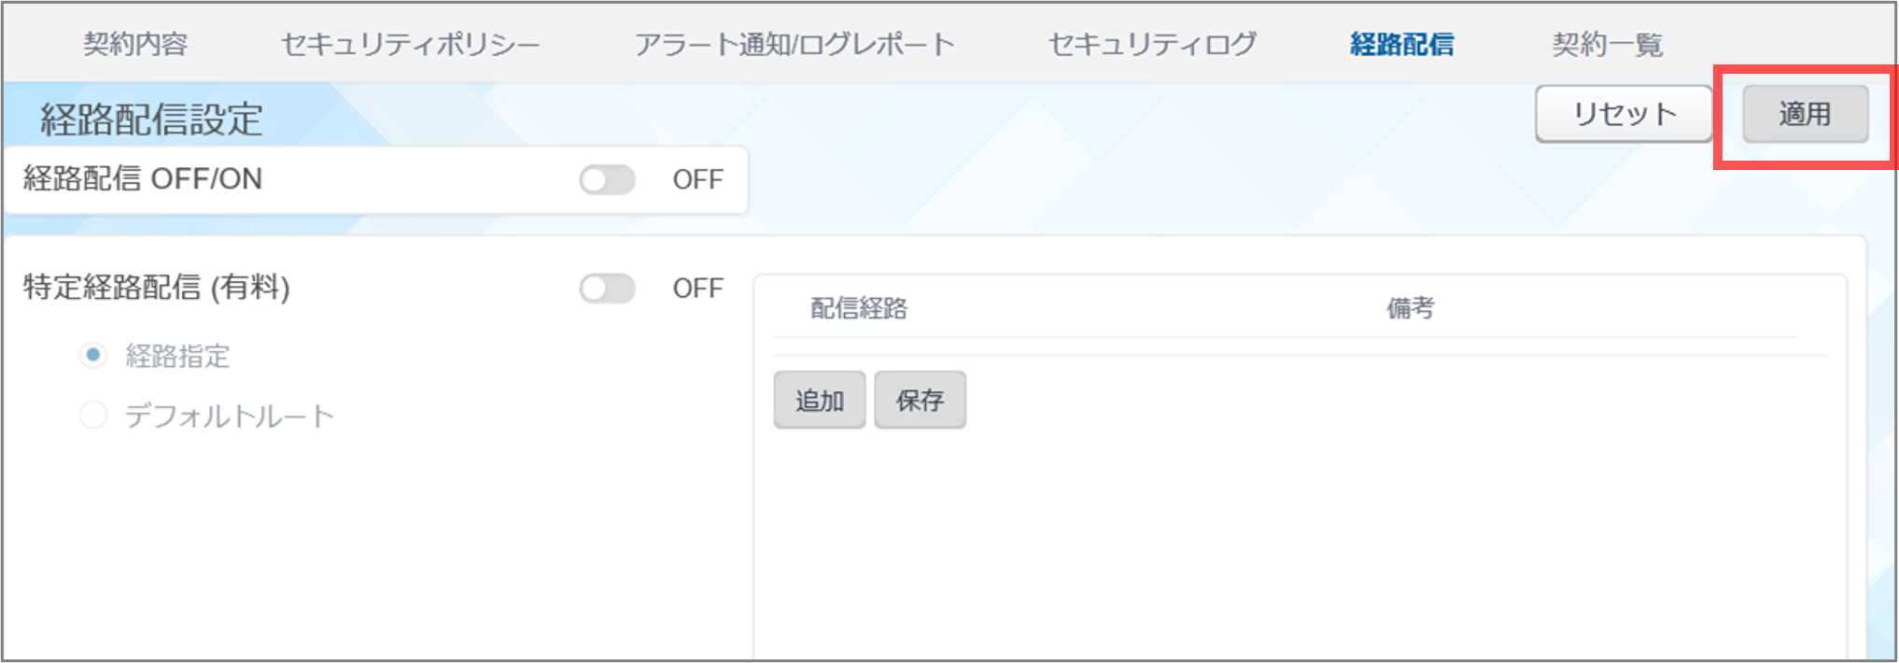Click the 配信経路 column header
The width and height of the screenshot is (1899, 663).
tap(858, 308)
